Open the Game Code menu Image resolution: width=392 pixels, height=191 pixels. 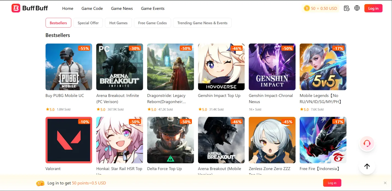pos(92,8)
